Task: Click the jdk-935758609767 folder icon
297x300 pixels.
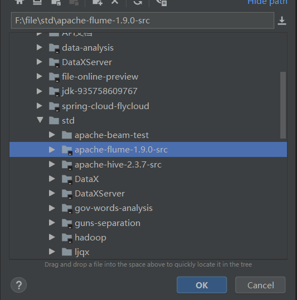Action: 54,91
